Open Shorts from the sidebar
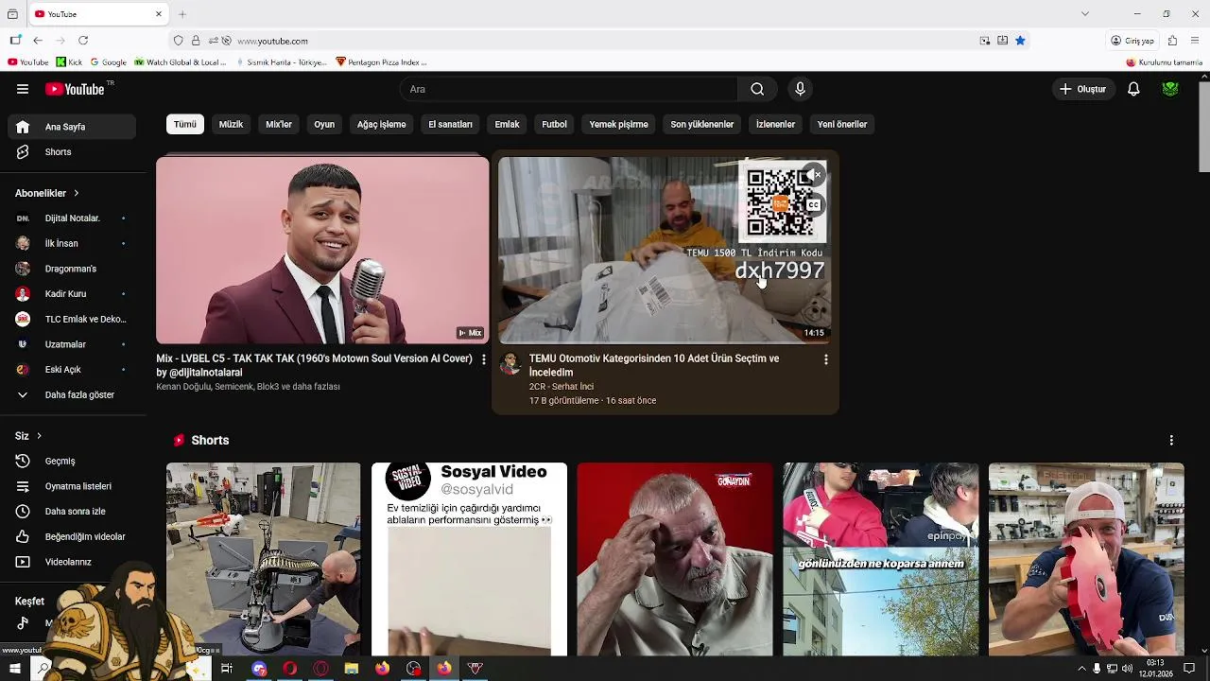 tap(72, 152)
